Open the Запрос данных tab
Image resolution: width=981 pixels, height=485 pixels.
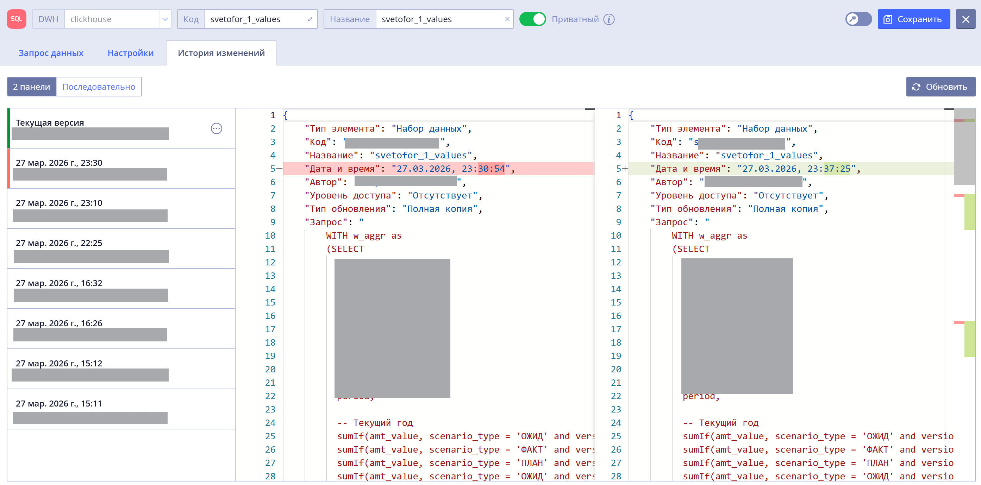click(51, 53)
